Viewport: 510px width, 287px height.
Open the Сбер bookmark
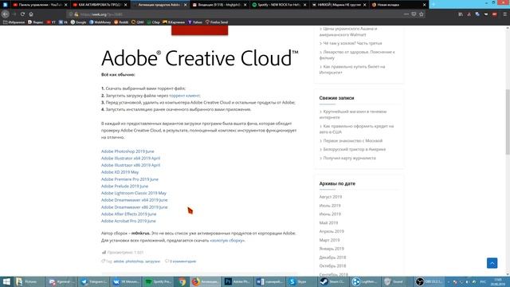point(154,22)
